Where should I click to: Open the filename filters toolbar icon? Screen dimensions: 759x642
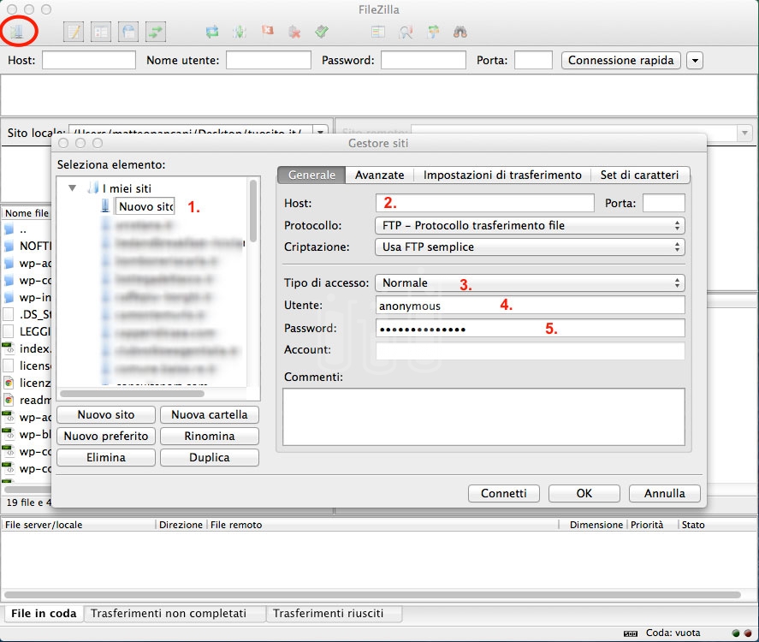(x=378, y=32)
